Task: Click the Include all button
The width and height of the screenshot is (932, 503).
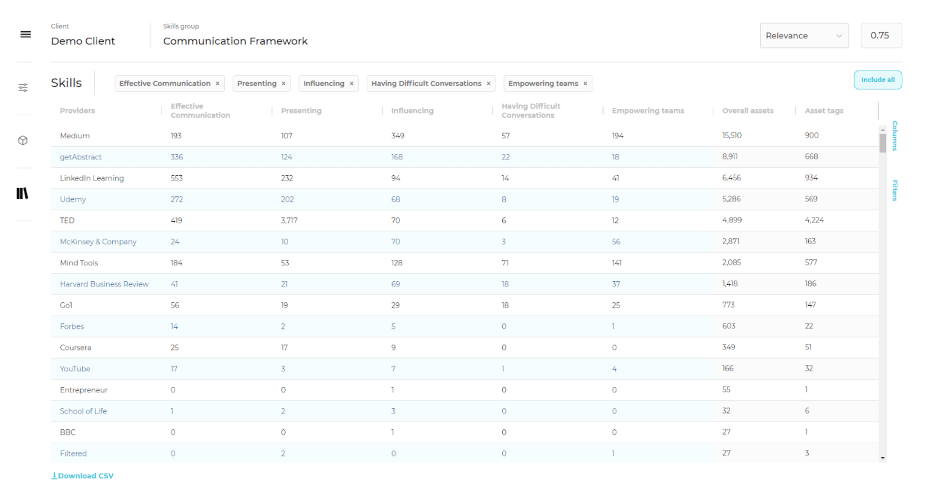Action: point(878,80)
